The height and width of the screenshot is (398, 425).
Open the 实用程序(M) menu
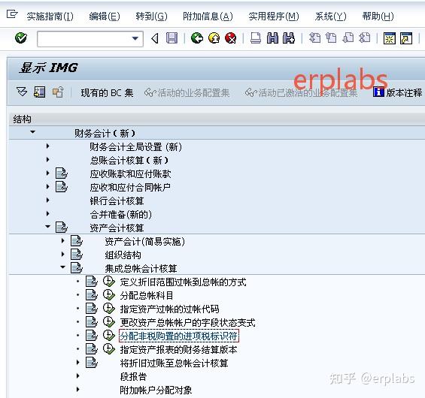point(274,17)
